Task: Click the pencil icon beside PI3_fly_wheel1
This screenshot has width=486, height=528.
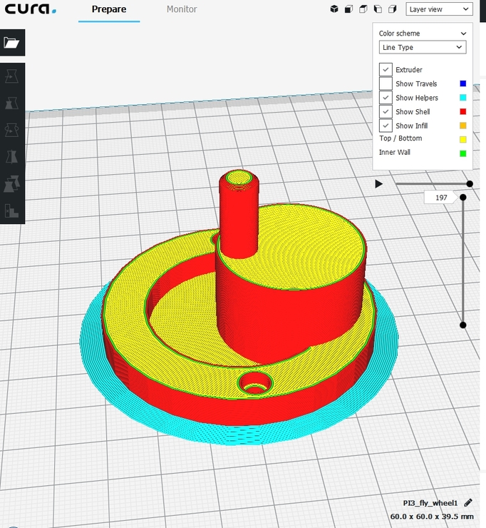Action: point(468,503)
